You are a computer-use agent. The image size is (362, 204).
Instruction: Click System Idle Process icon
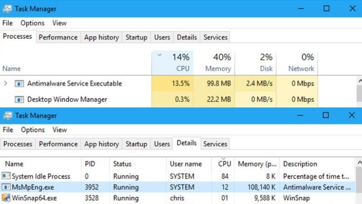[x=6, y=176]
